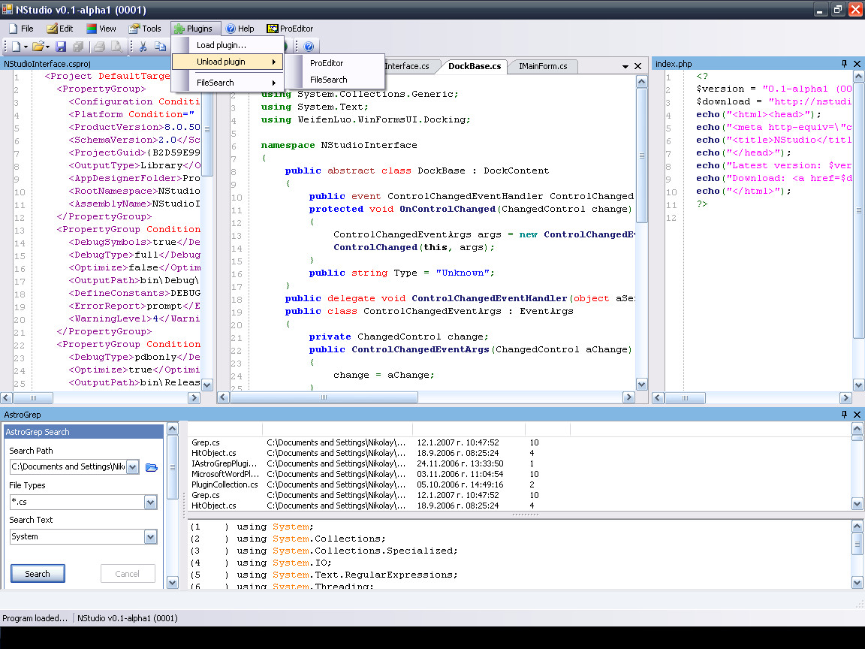Switch to the Interface.cs tab
This screenshot has width=865, height=649.
[408, 66]
